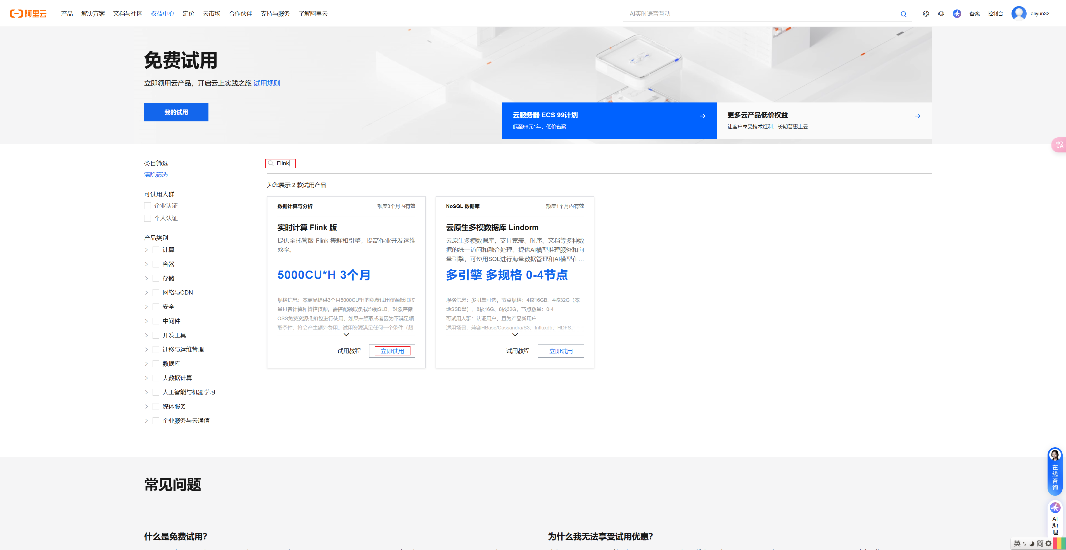Viewport: 1066px width, 550px height.
Task: Open the 文档与社区 menu
Action: (x=127, y=14)
